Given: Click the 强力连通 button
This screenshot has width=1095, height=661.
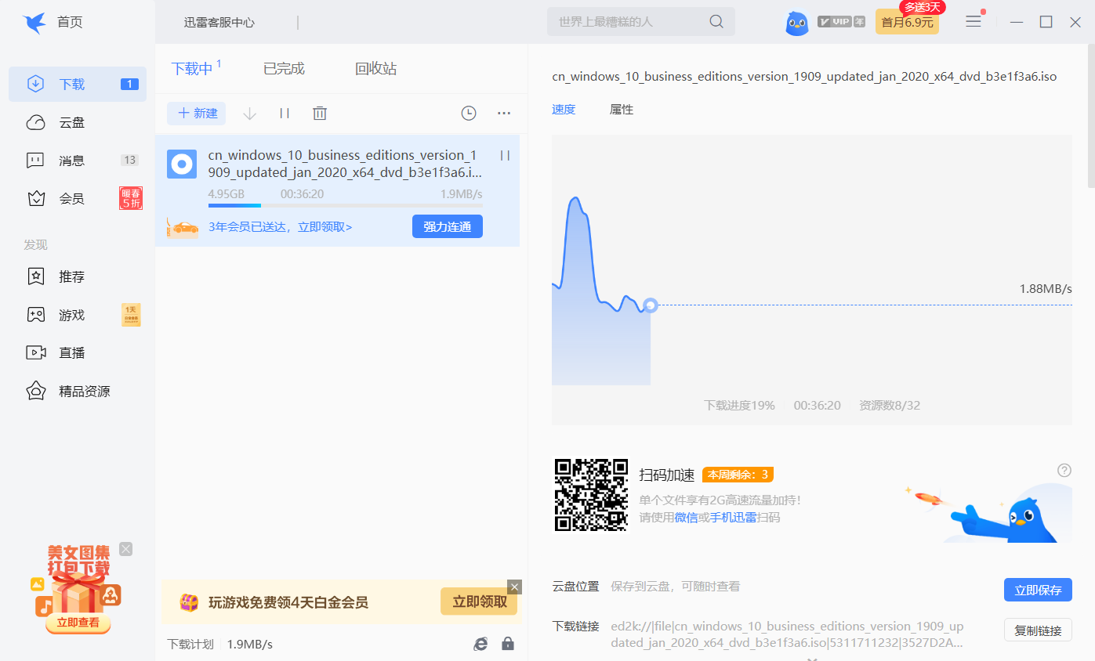Looking at the screenshot, I should tap(448, 226).
